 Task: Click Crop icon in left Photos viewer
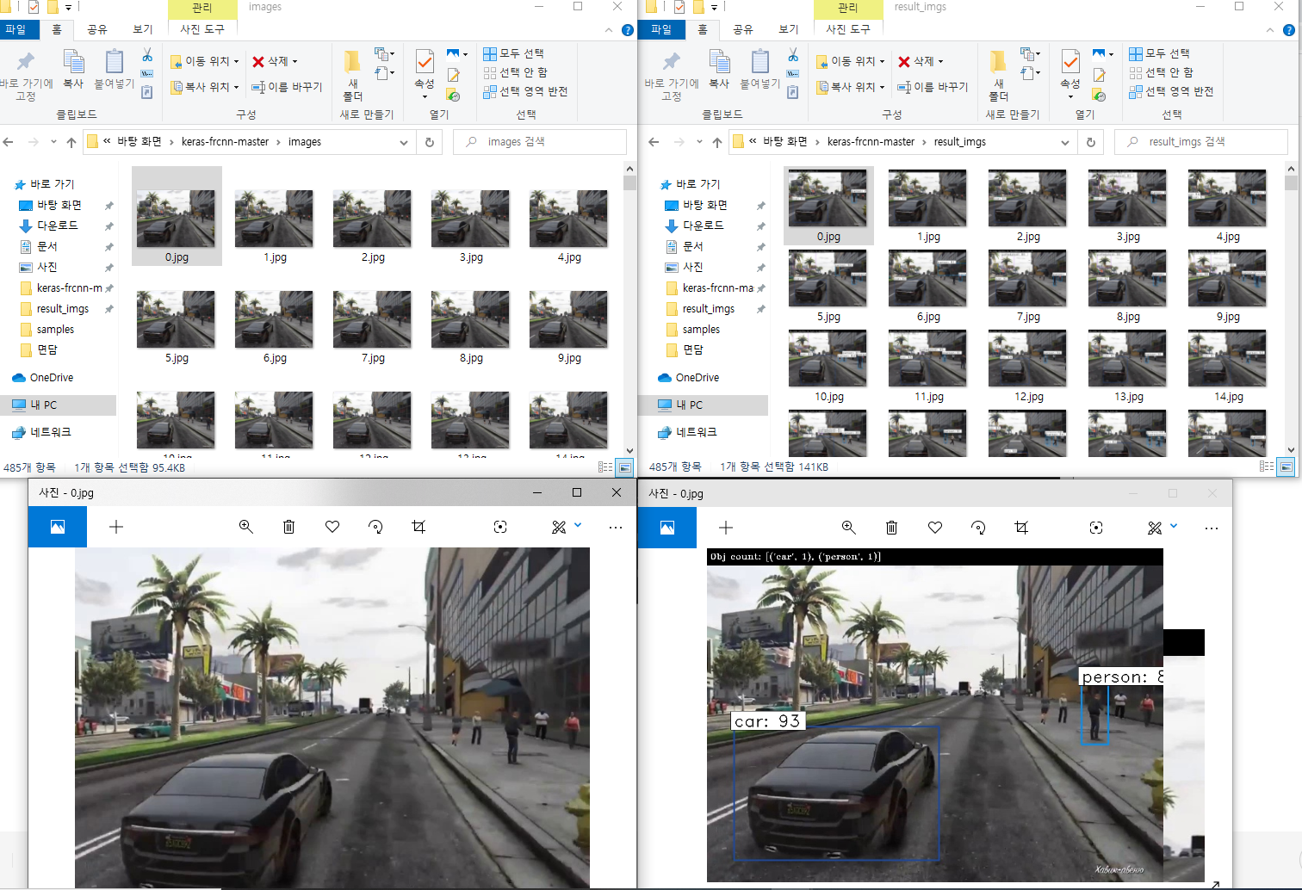[x=418, y=527]
